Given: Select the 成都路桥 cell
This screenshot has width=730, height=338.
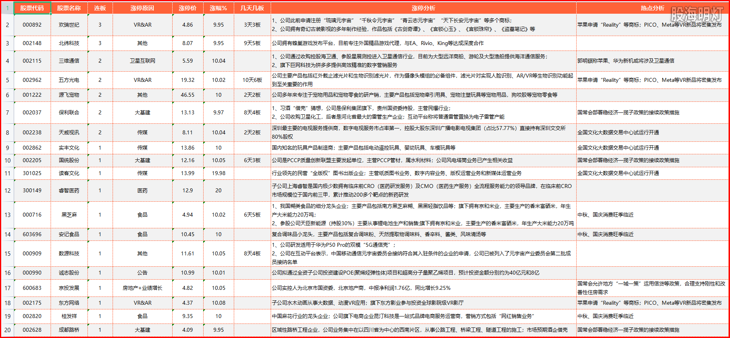Looking at the screenshot, I should pyautogui.click(x=69, y=330).
